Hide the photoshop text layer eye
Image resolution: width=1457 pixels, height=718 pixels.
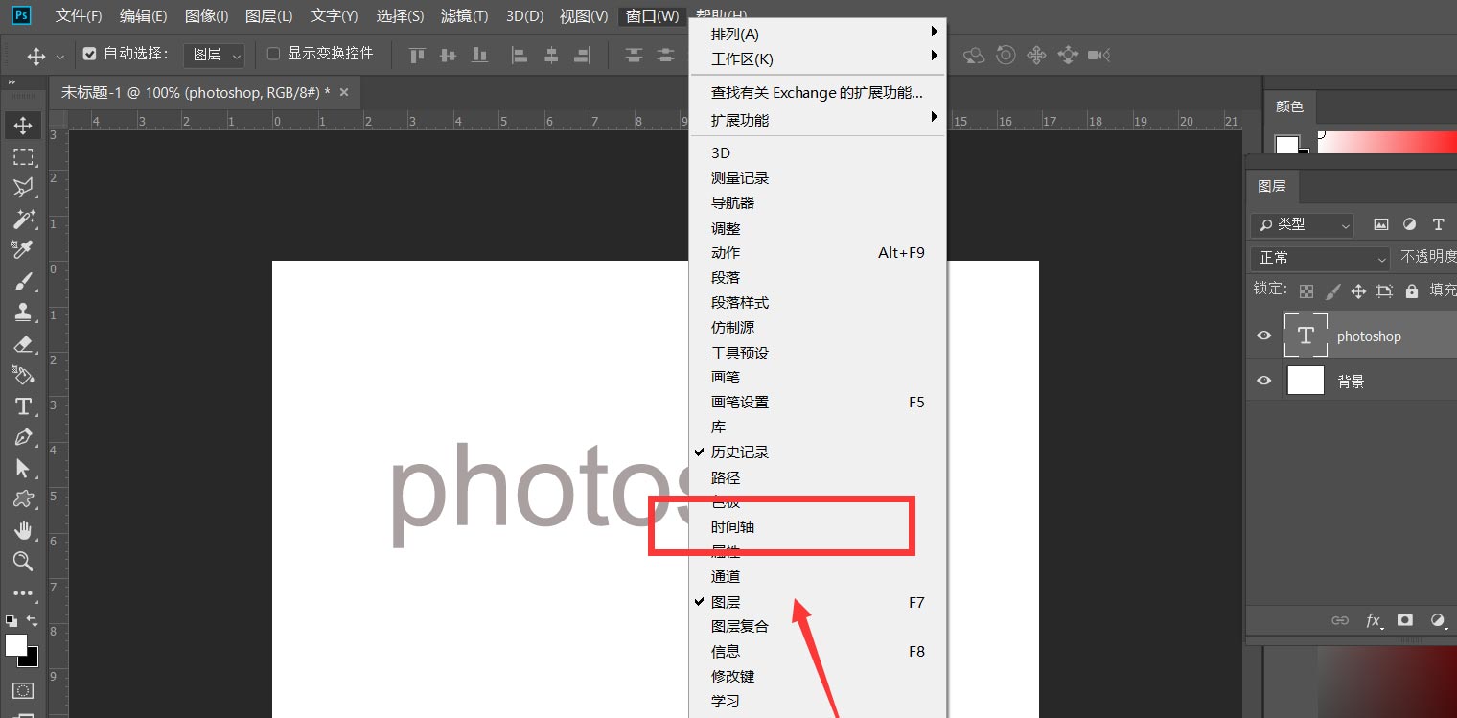click(x=1264, y=336)
